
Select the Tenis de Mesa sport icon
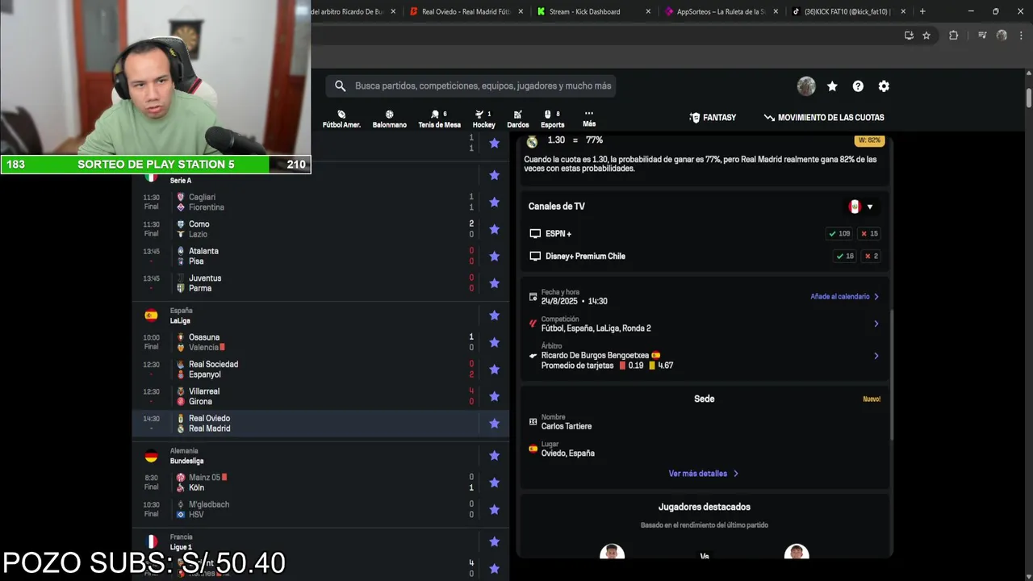click(439, 119)
